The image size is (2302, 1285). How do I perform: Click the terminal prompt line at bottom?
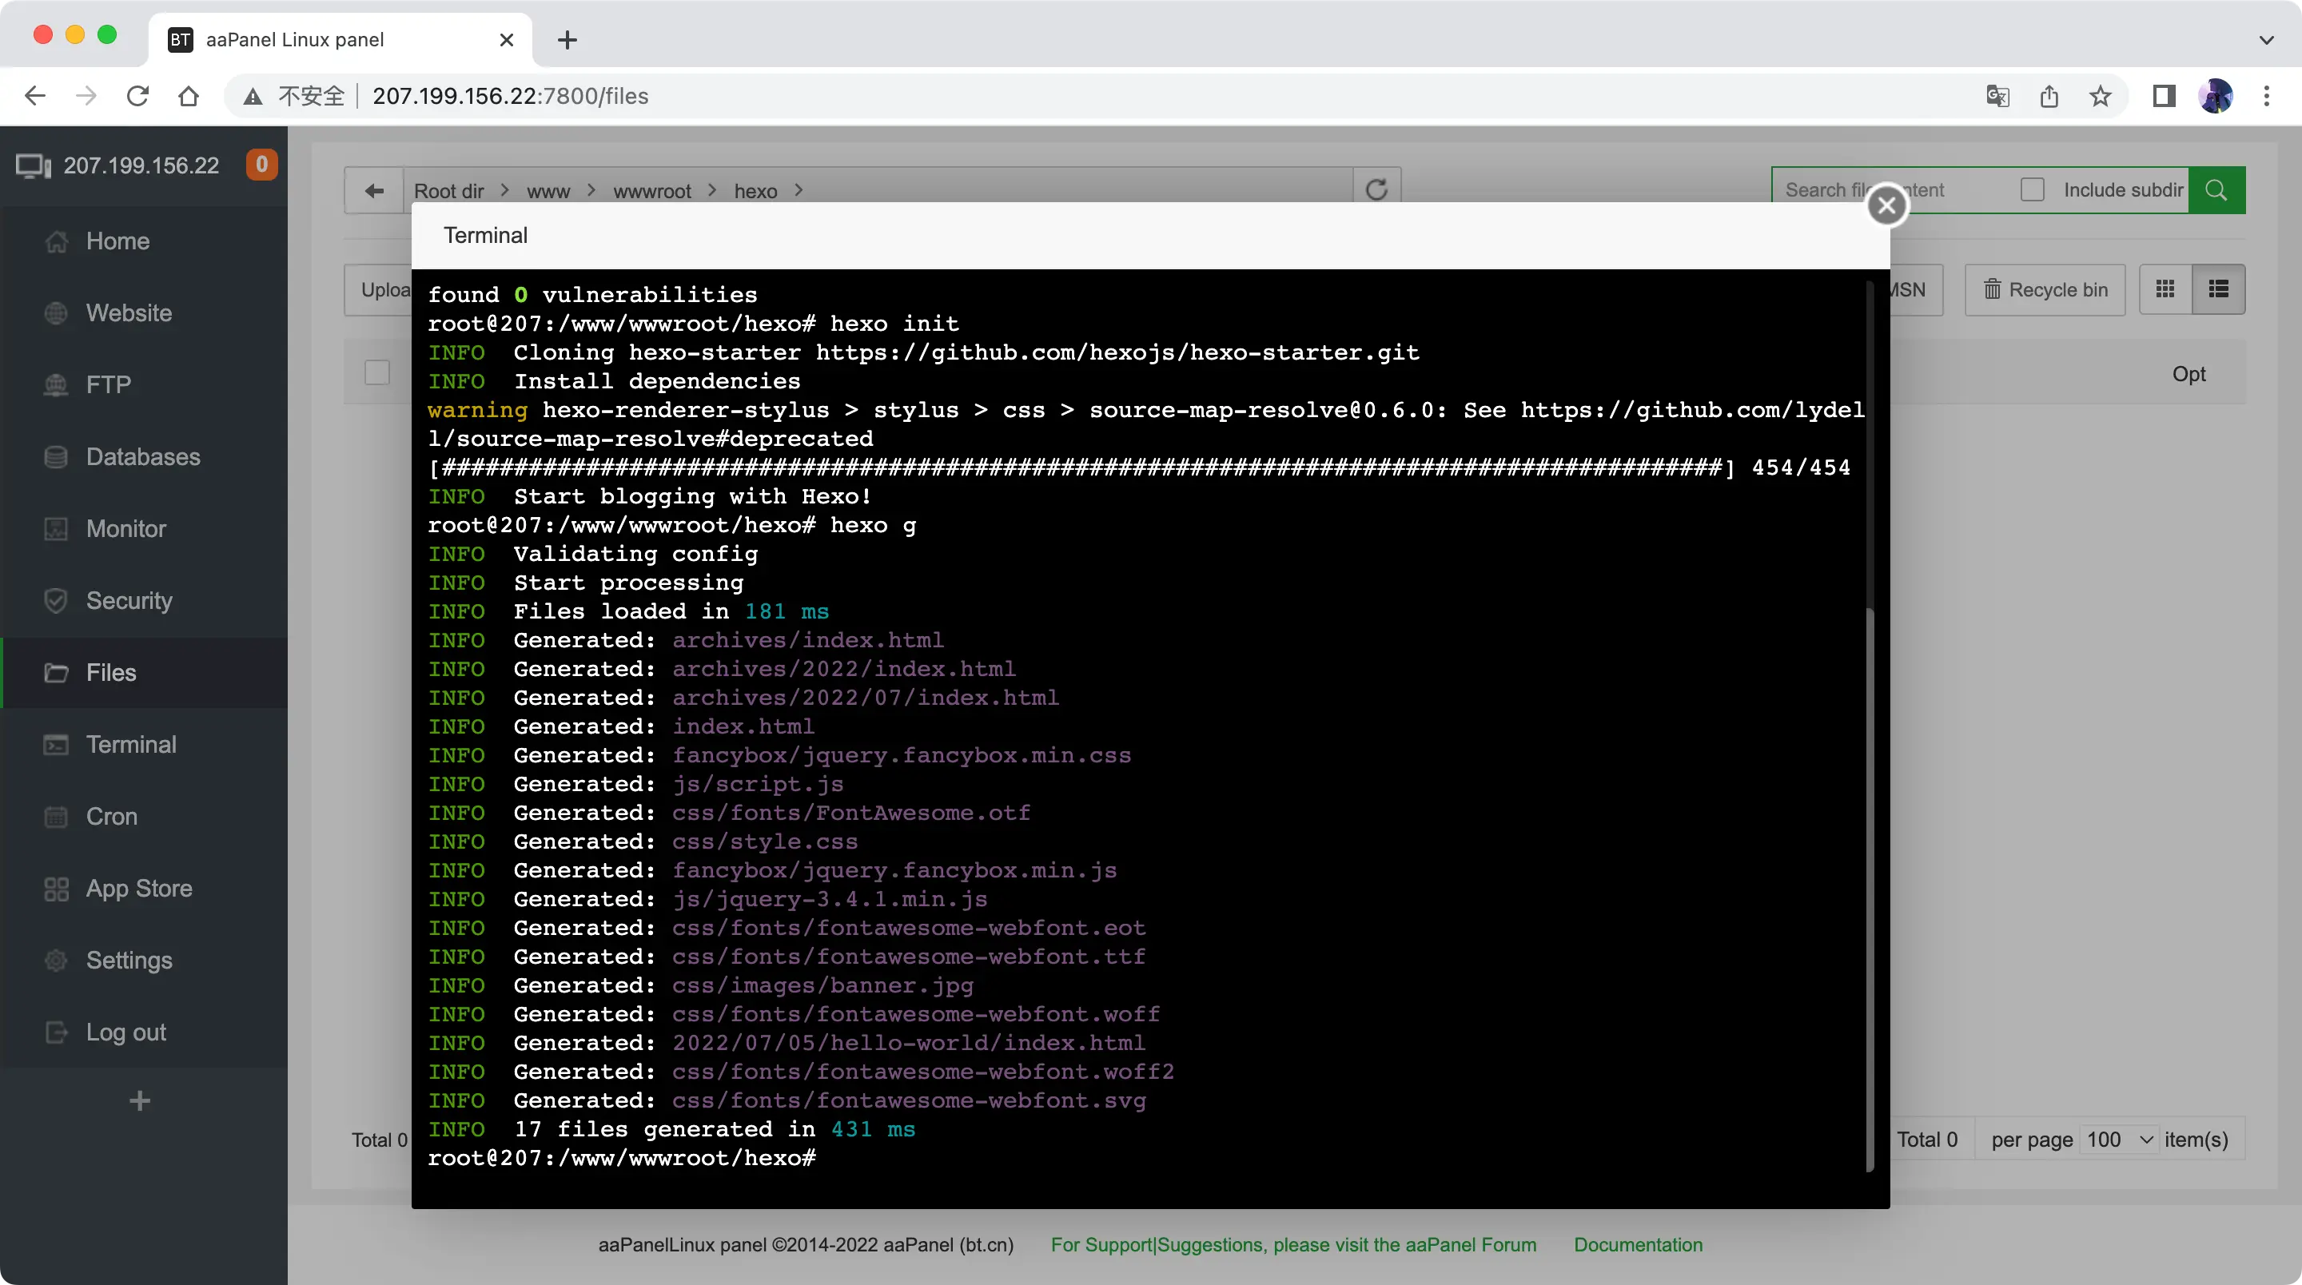[622, 1158]
